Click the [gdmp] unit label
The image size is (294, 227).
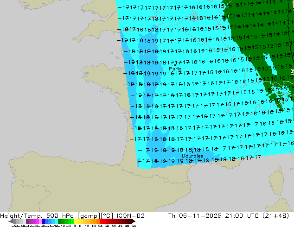[89, 216]
